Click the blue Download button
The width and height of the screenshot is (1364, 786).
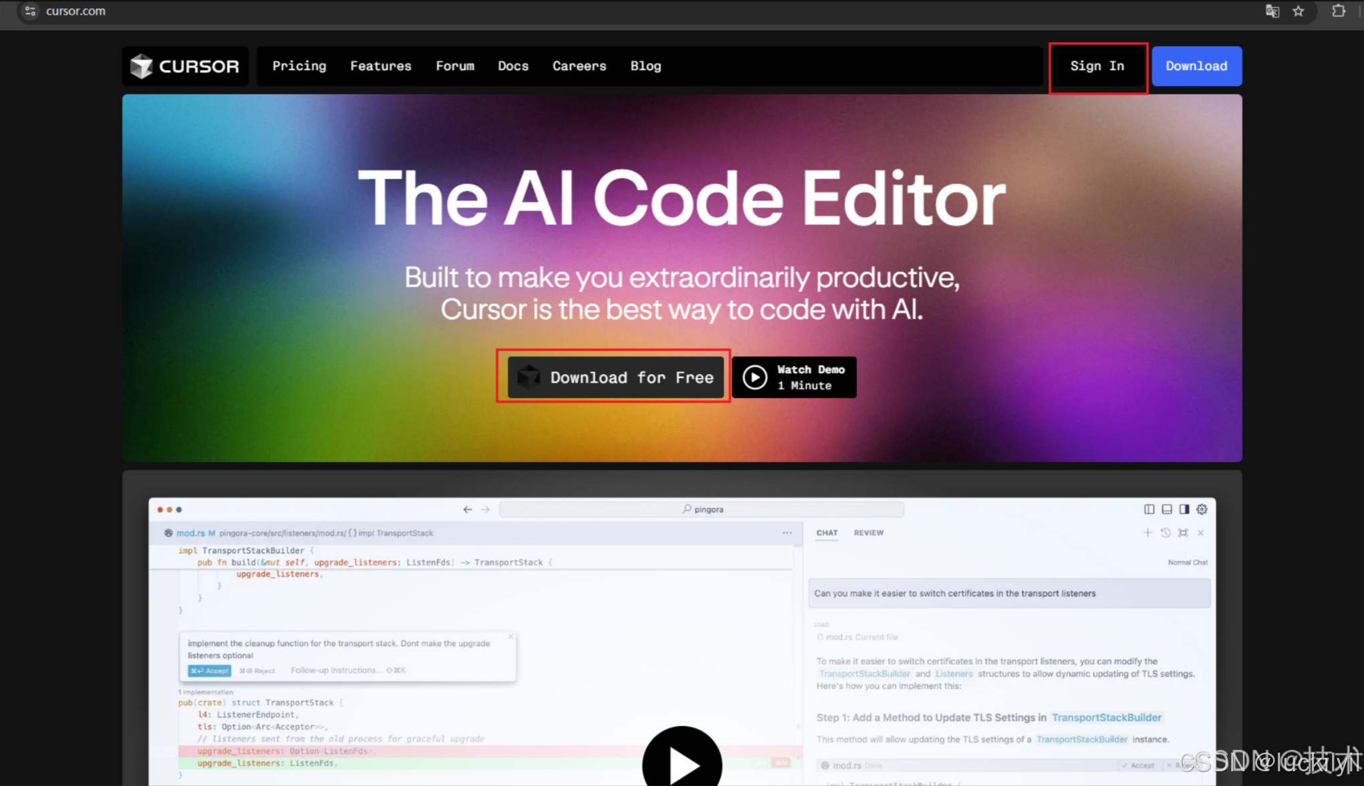(x=1196, y=66)
